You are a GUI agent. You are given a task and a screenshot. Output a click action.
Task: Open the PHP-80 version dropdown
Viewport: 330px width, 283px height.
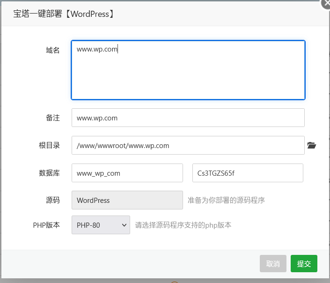point(101,225)
